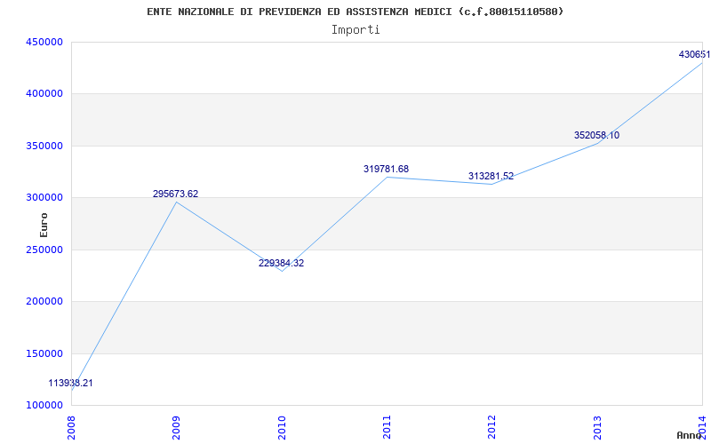Click the data label 295673.62
This screenshot has width=711, height=444.
175,194
